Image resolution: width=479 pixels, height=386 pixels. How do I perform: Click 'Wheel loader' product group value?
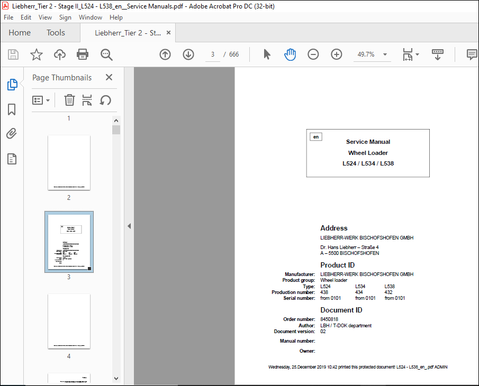point(333,280)
